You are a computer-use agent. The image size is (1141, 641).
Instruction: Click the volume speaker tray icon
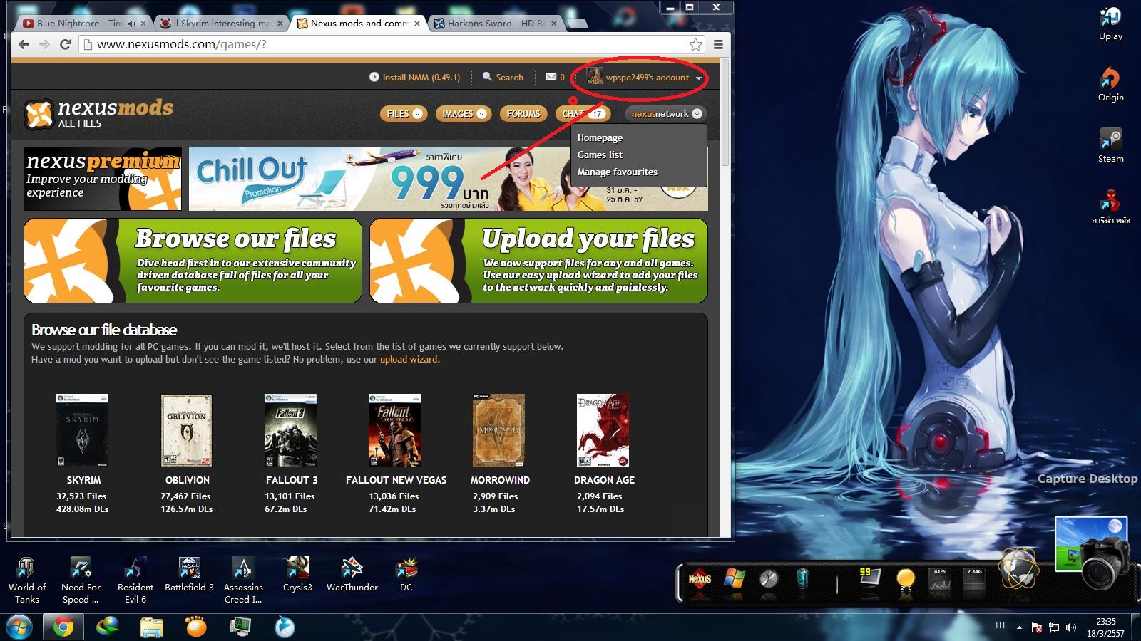coord(1070,627)
